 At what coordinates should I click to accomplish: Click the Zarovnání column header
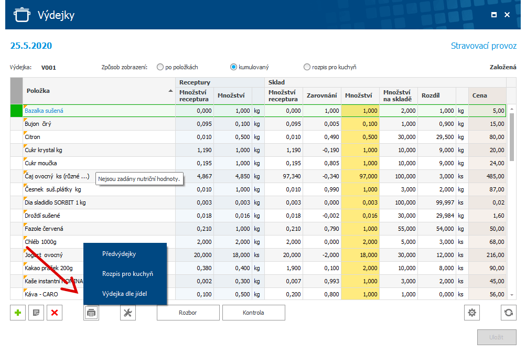321,95
